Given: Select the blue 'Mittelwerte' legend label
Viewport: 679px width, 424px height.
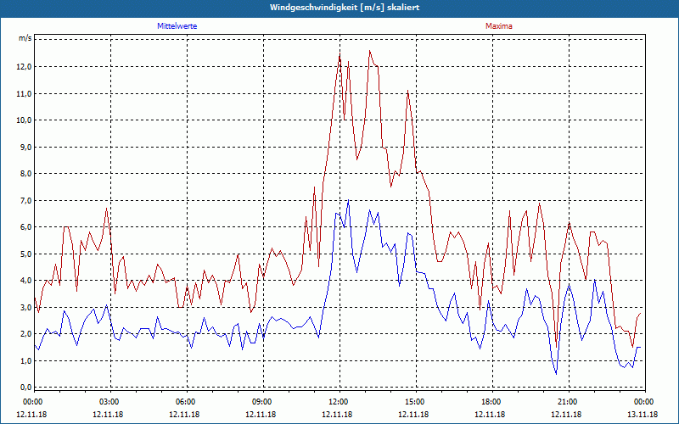Looking at the screenshot, I should [177, 26].
